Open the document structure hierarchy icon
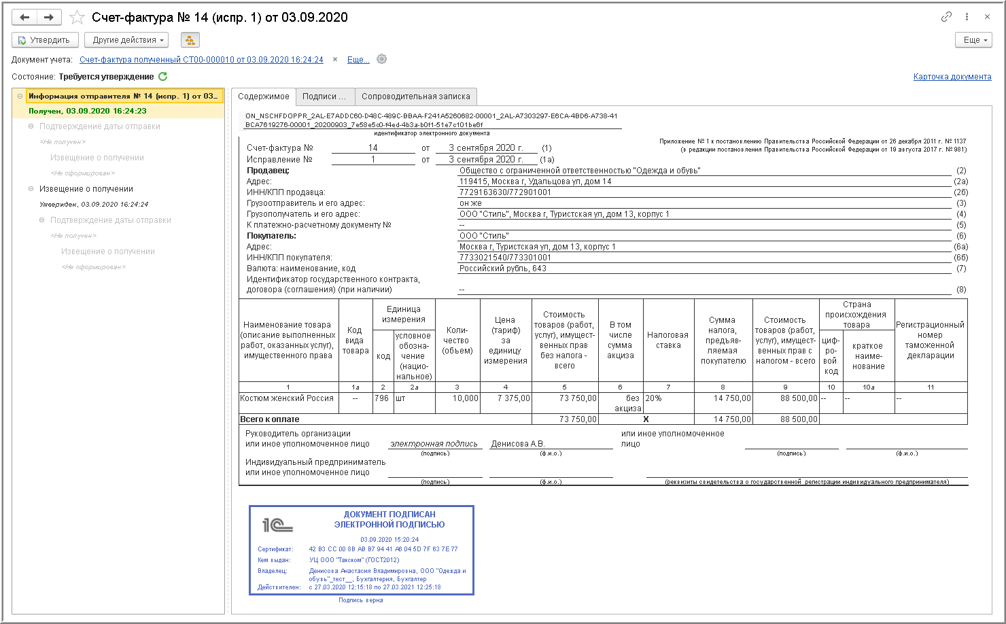 click(x=190, y=40)
